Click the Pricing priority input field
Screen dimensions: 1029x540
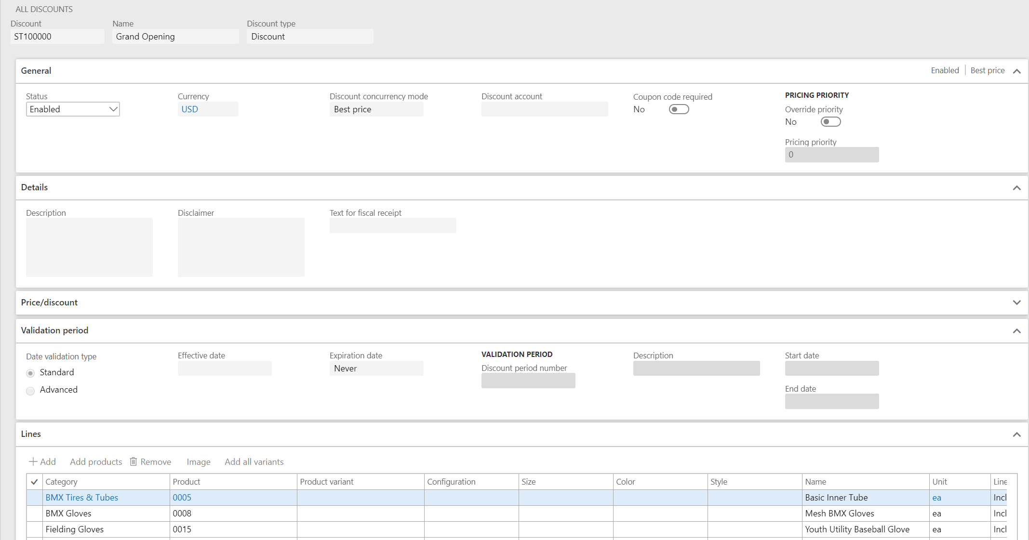[831, 154]
